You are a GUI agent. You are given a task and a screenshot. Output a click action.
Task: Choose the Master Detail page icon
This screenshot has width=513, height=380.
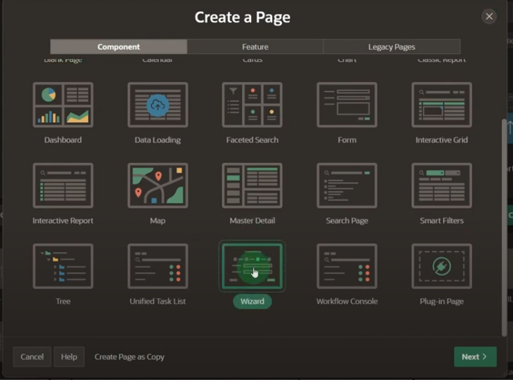[252, 186]
